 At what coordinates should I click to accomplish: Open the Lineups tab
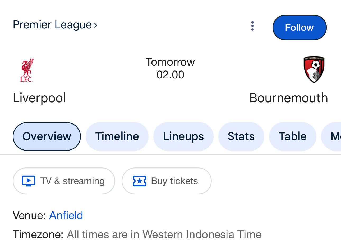click(x=183, y=136)
